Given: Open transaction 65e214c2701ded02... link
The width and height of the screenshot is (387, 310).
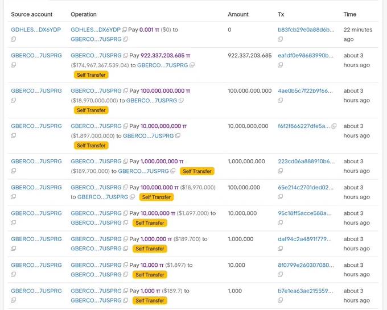Looking at the screenshot, I should 306,188.
